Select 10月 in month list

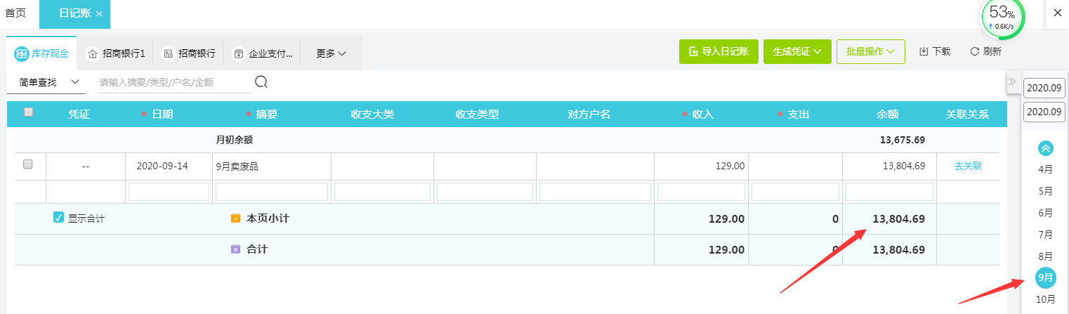tap(1046, 300)
